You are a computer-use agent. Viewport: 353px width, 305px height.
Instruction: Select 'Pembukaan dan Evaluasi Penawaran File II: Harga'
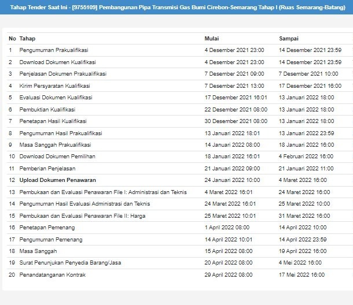click(82, 216)
